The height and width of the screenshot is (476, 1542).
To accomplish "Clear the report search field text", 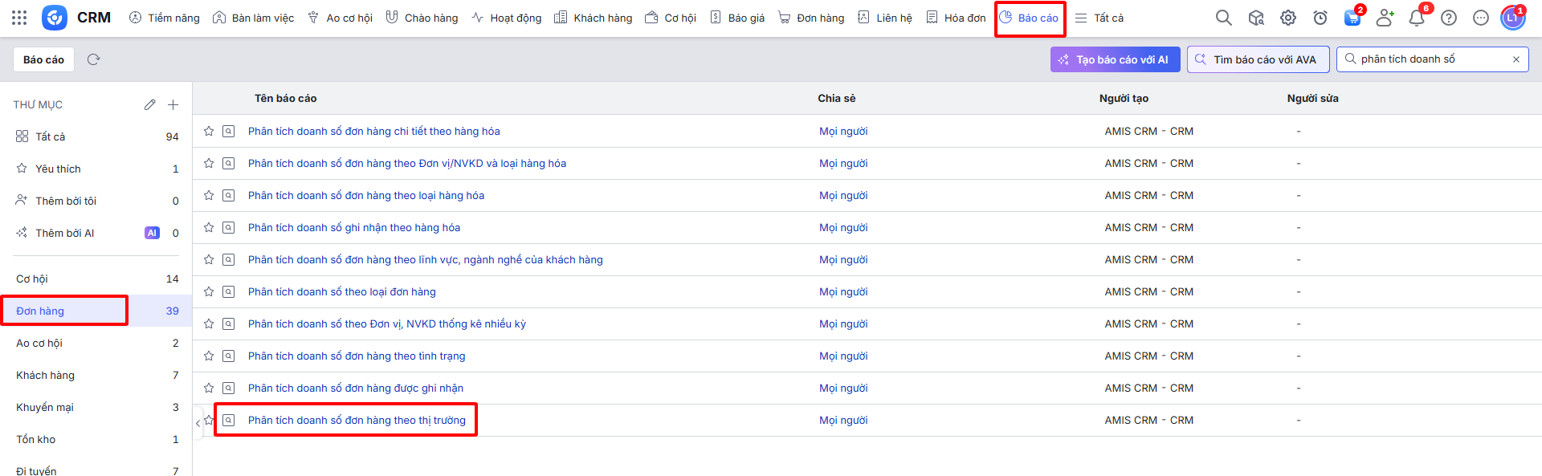I will pyautogui.click(x=1516, y=59).
